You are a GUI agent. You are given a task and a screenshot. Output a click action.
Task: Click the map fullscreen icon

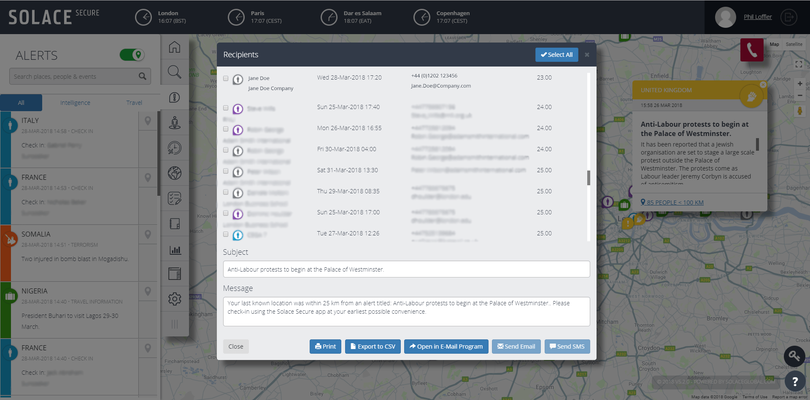click(799, 64)
